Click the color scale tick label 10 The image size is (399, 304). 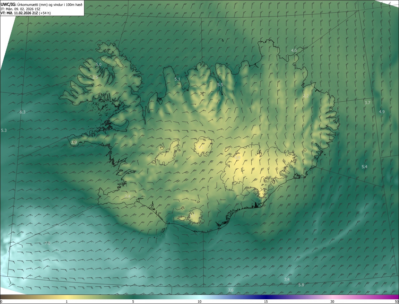(x=199, y=302)
